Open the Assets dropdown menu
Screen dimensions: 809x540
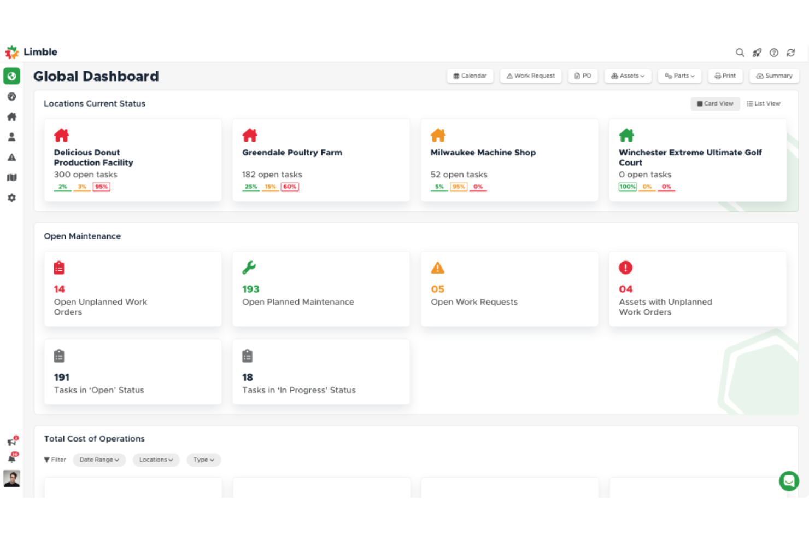[x=628, y=76]
